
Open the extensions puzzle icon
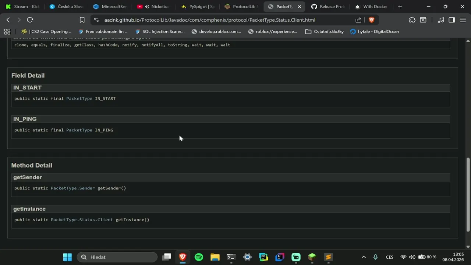click(412, 20)
